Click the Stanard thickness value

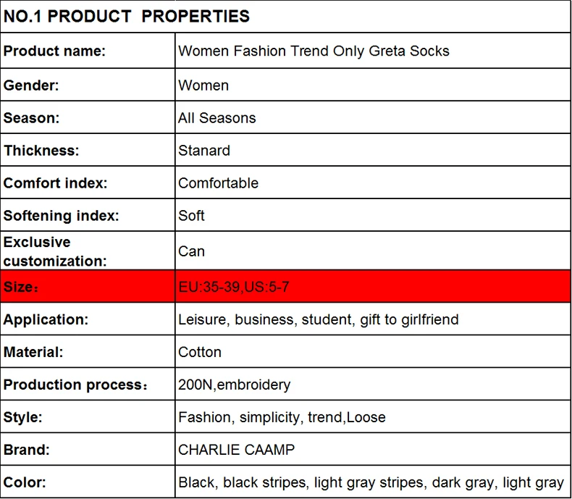click(x=204, y=151)
